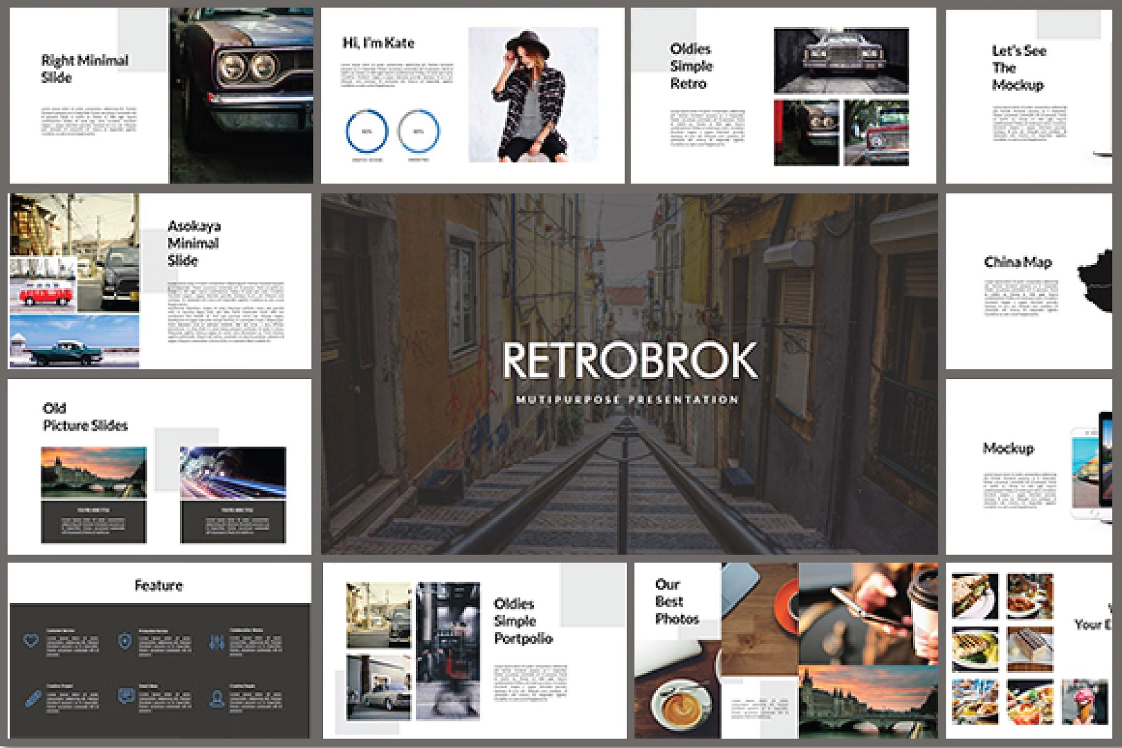Select the pencil icon on the Feature slide
This screenshot has height=748, width=1122.
pyautogui.click(x=33, y=699)
